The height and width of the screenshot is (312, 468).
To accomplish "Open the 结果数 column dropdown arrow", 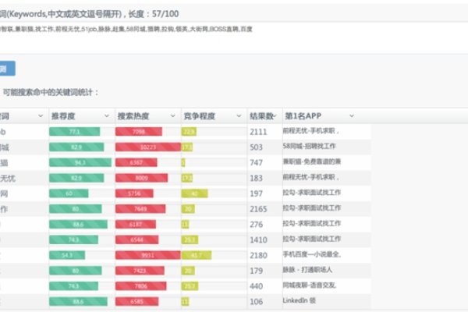I will click(275, 116).
